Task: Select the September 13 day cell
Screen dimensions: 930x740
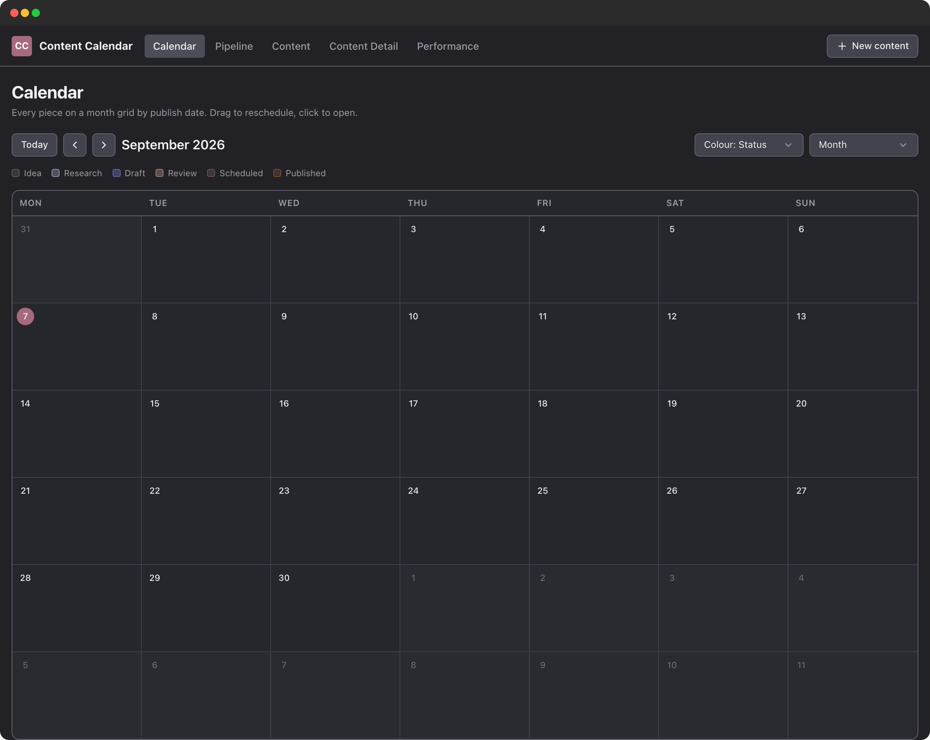Action: (852, 347)
